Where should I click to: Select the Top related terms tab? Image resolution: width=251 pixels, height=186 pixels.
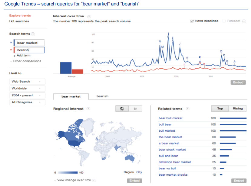click(220, 109)
